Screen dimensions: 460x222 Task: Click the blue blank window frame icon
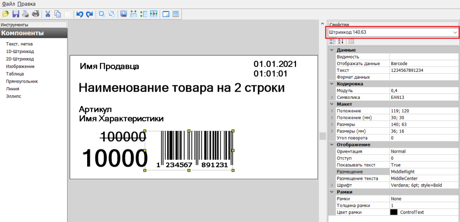click(166, 14)
